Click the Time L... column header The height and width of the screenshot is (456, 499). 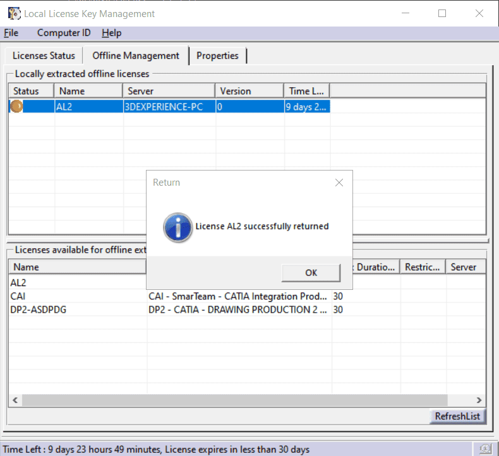tap(307, 91)
